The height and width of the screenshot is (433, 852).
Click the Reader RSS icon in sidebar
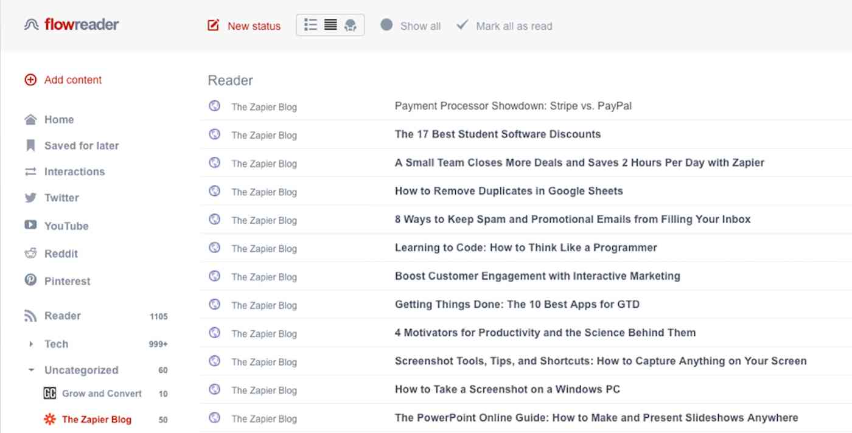(x=30, y=316)
